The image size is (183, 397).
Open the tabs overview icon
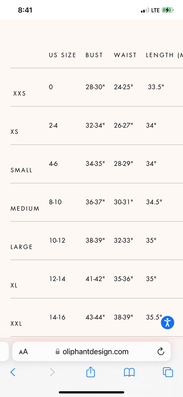click(x=168, y=372)
